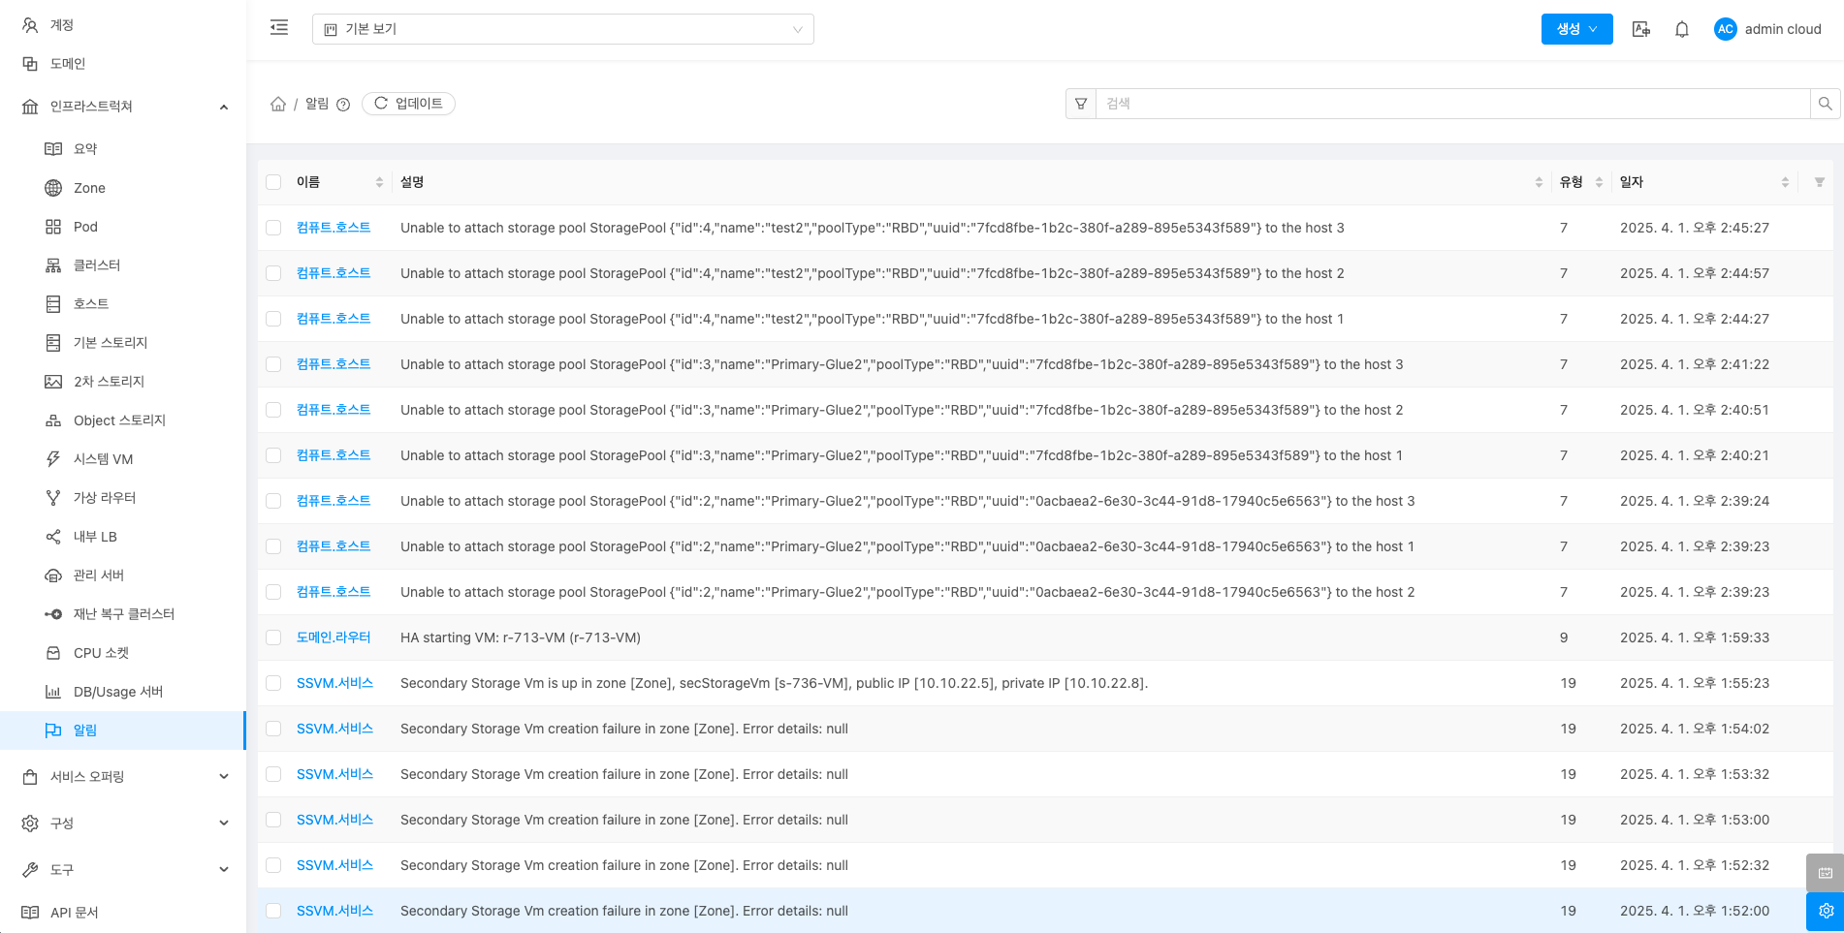Click into the 검색 search input field
1844x933 pixels.
(1451, 104)
